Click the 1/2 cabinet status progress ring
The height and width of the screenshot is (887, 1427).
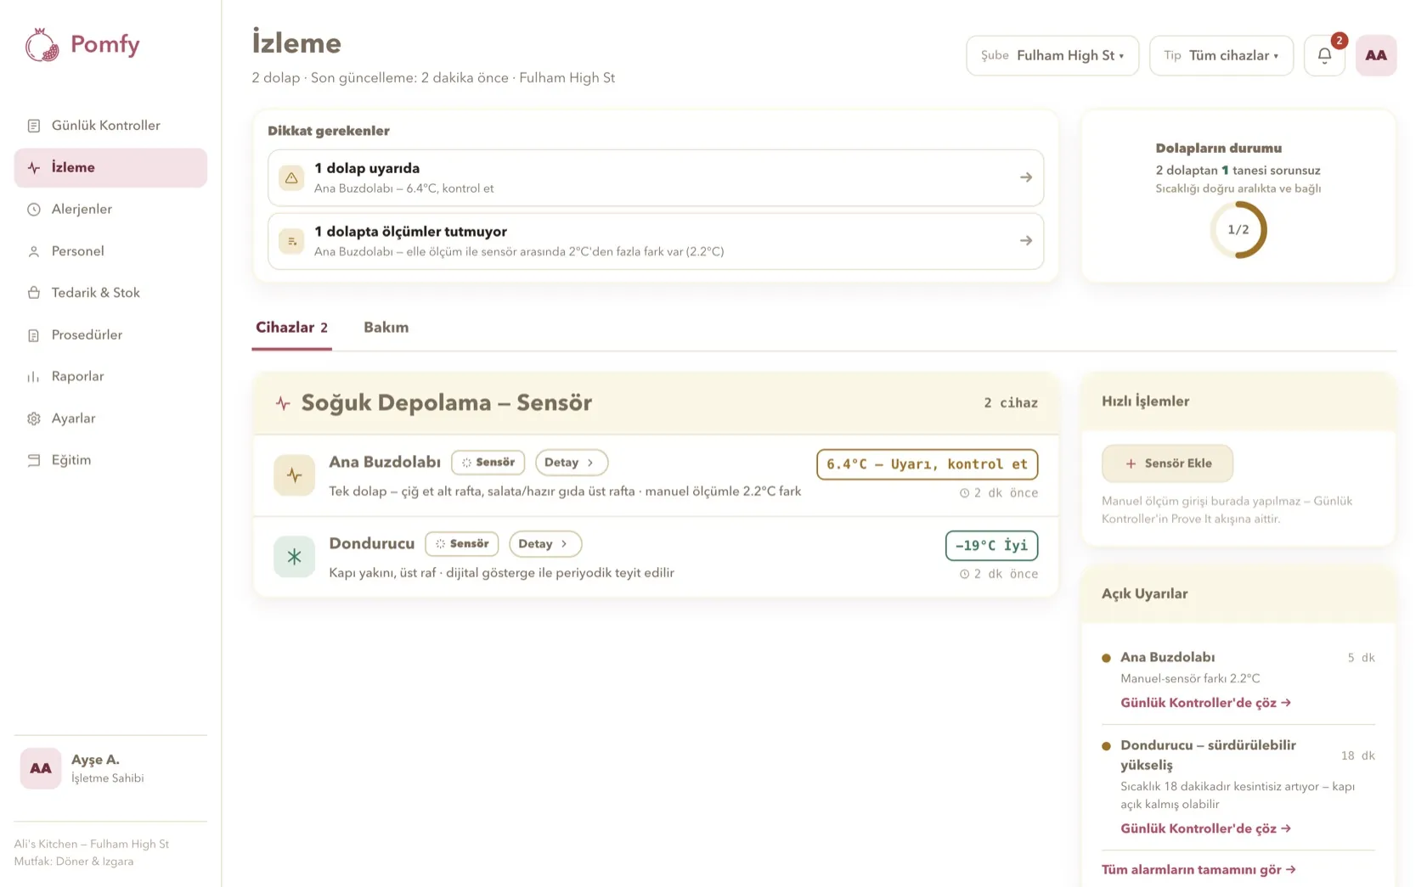1238,230
